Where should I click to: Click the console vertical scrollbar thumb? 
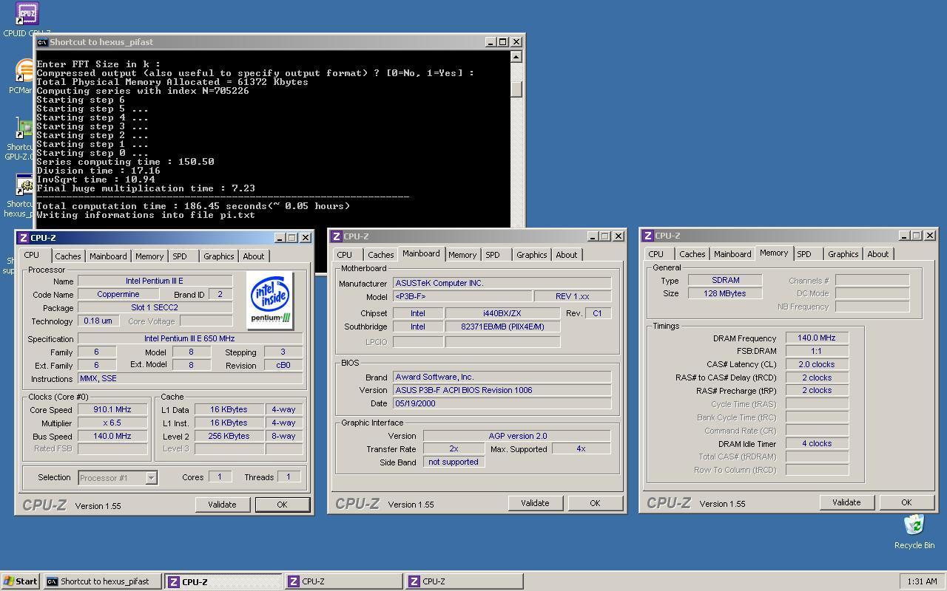[x=516, y=89]
